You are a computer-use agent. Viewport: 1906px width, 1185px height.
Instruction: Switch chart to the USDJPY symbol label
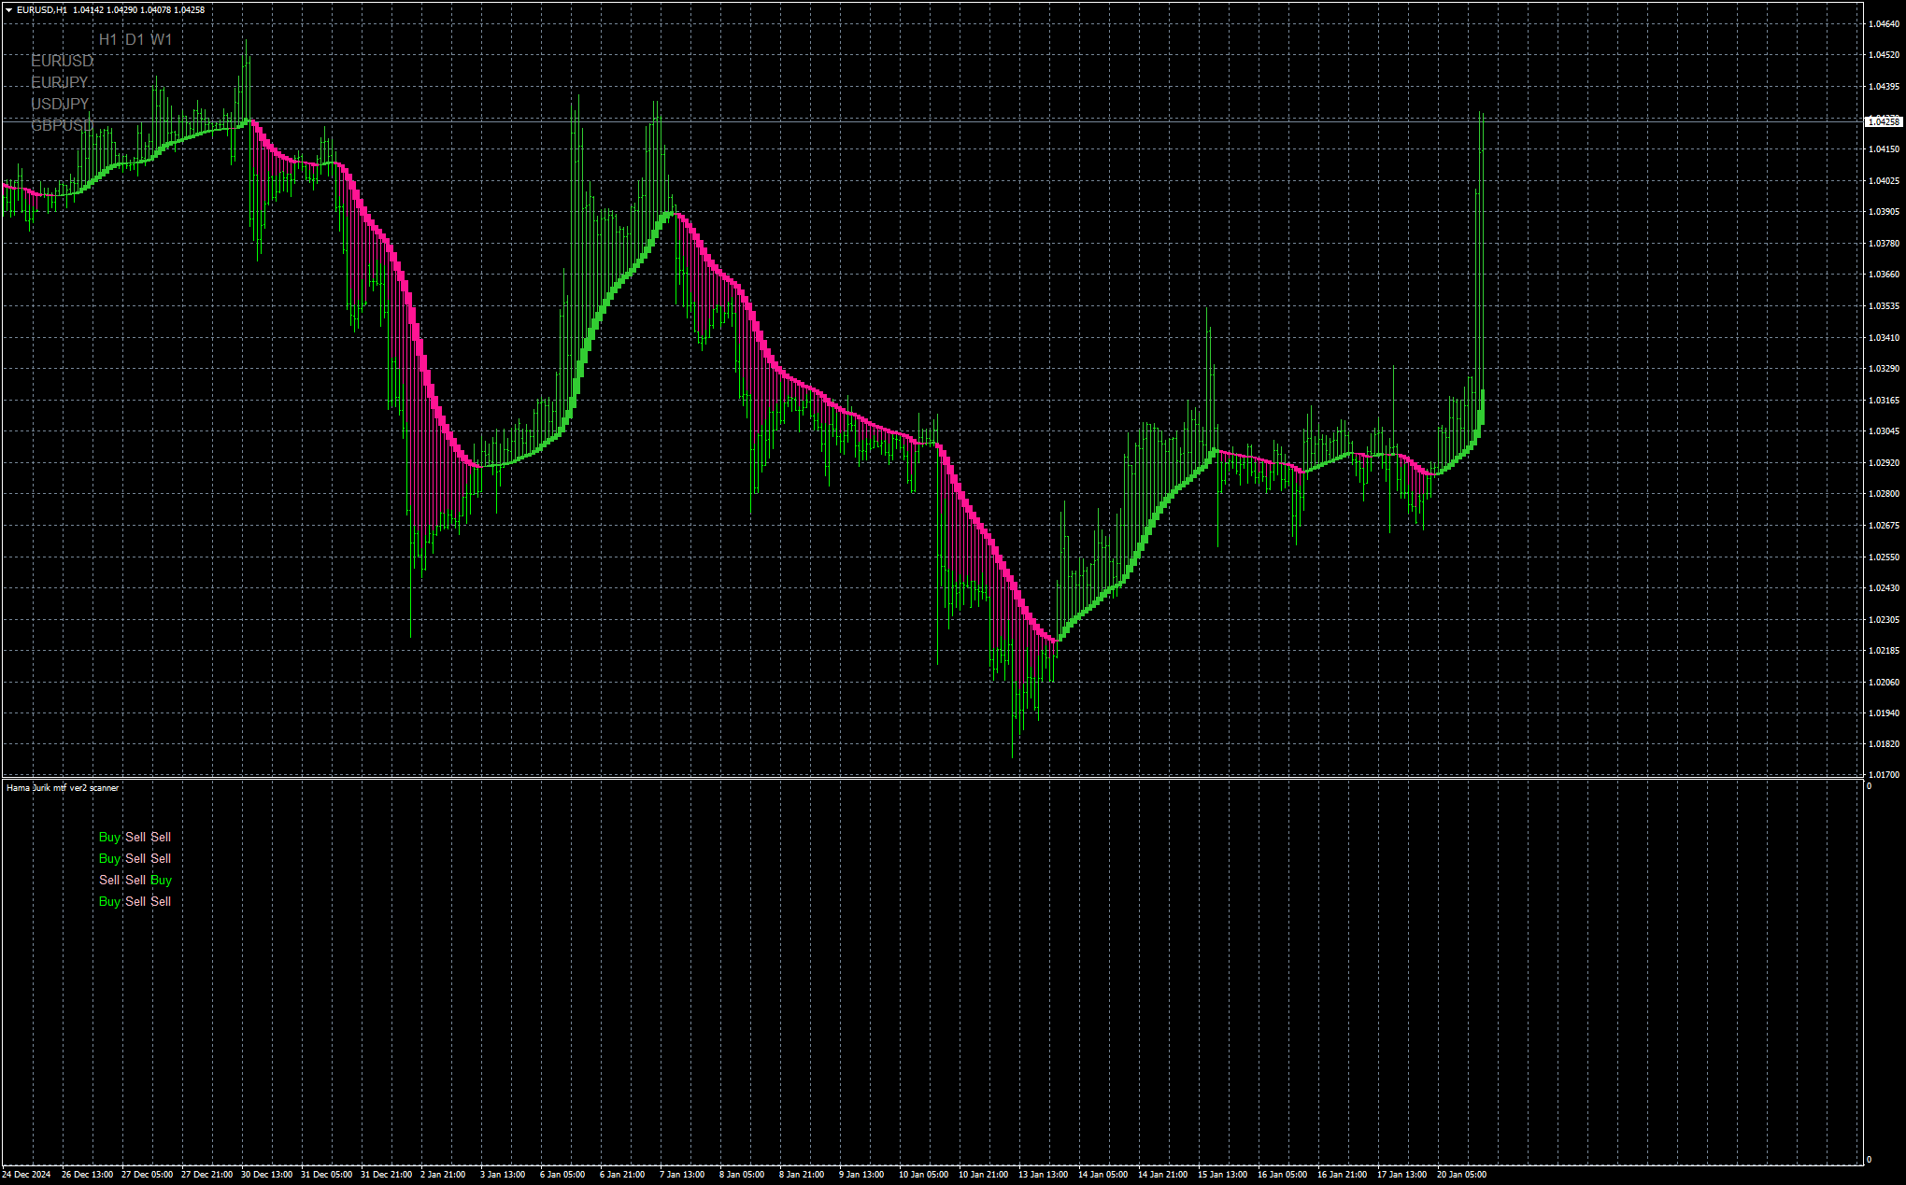(60, 104)
